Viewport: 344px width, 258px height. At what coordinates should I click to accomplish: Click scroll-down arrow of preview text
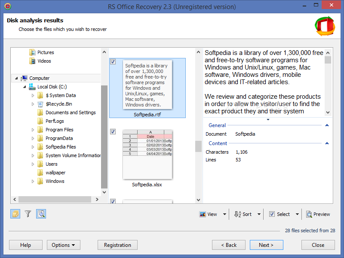(x=328, y=112)
